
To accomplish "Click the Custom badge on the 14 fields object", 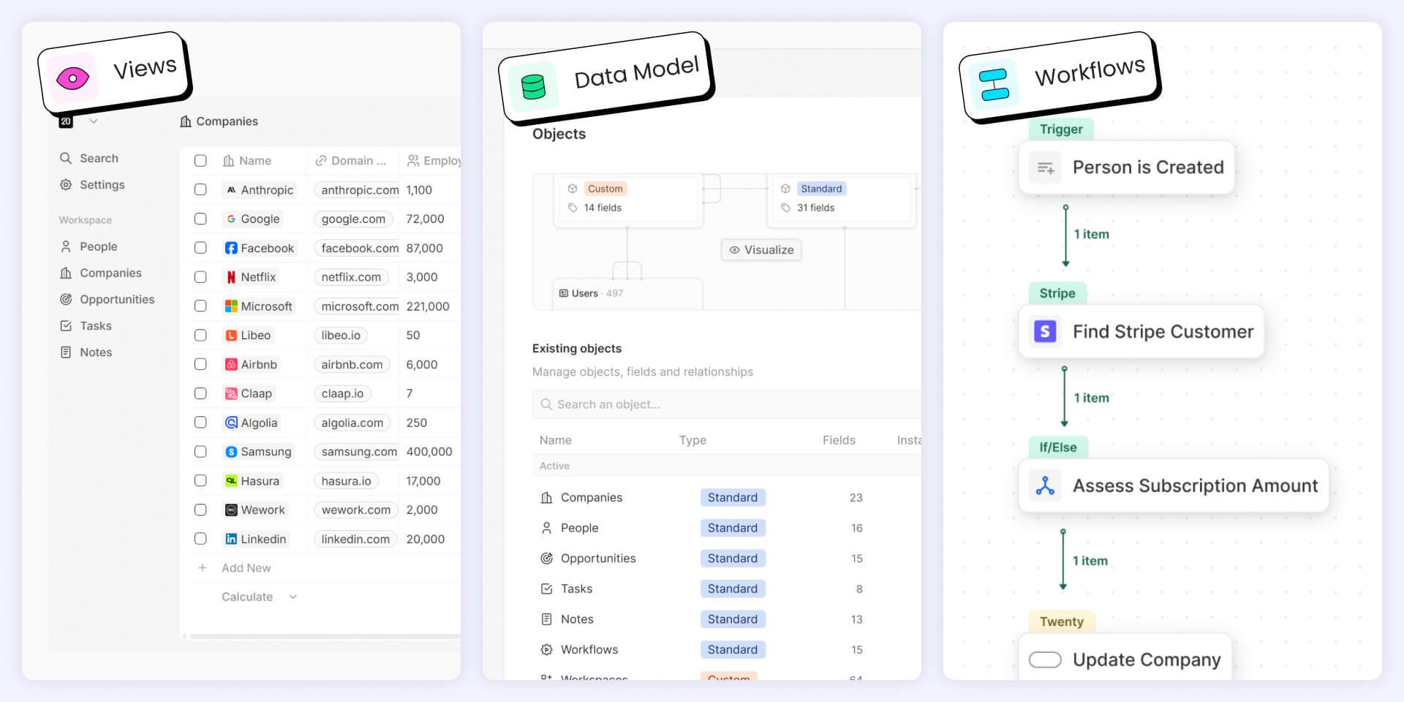I will 604,188.
